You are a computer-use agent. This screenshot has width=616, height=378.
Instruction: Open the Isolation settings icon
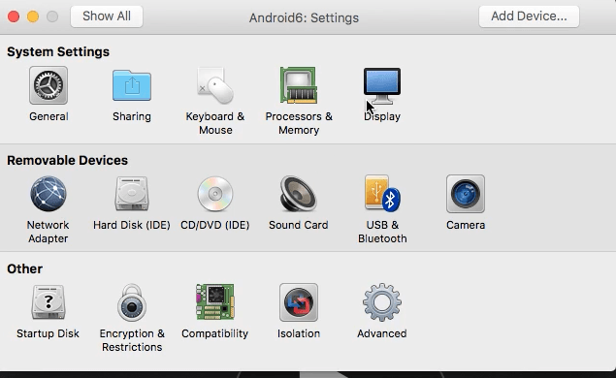click(299, 302)
